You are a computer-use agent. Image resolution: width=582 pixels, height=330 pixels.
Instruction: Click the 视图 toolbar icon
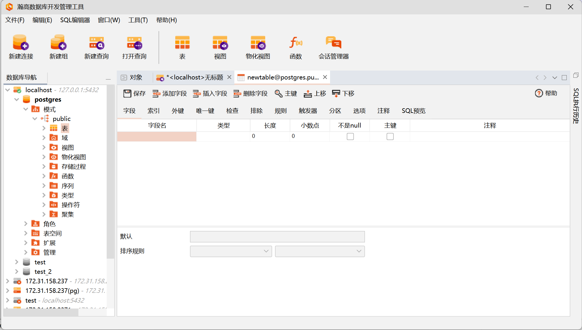point(220,47)
